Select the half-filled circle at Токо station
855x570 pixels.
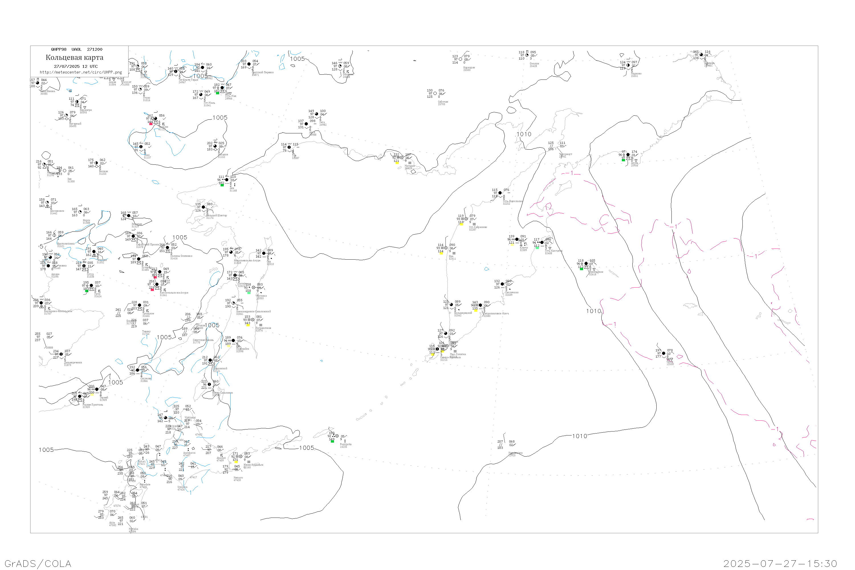141,147
